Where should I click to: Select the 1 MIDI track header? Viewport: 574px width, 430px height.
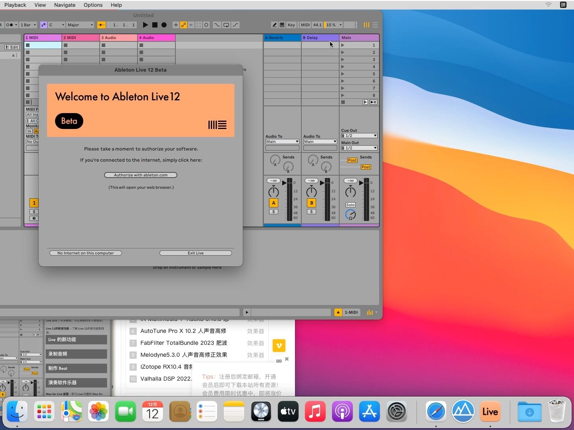[43, 37]
